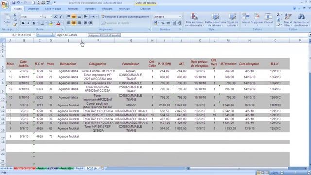Click the text orientation icon
Viewport: 311px width, 175px height.
[86, 17]
